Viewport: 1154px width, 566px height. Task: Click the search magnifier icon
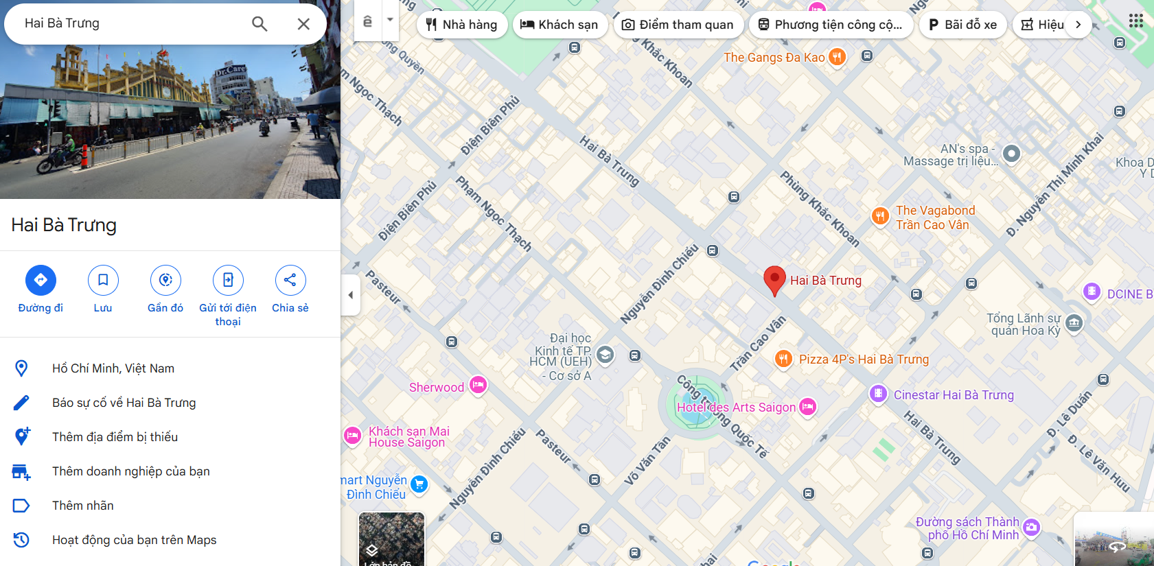pos(259,24)
